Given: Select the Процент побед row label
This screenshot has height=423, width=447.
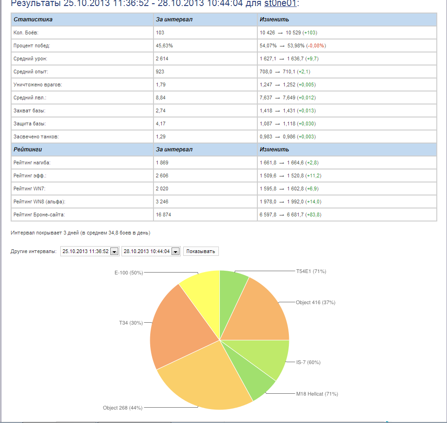Looking at the screenshot, I should click(x=32, y=46).
